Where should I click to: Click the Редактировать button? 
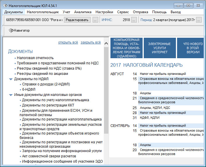click(77, 20)
